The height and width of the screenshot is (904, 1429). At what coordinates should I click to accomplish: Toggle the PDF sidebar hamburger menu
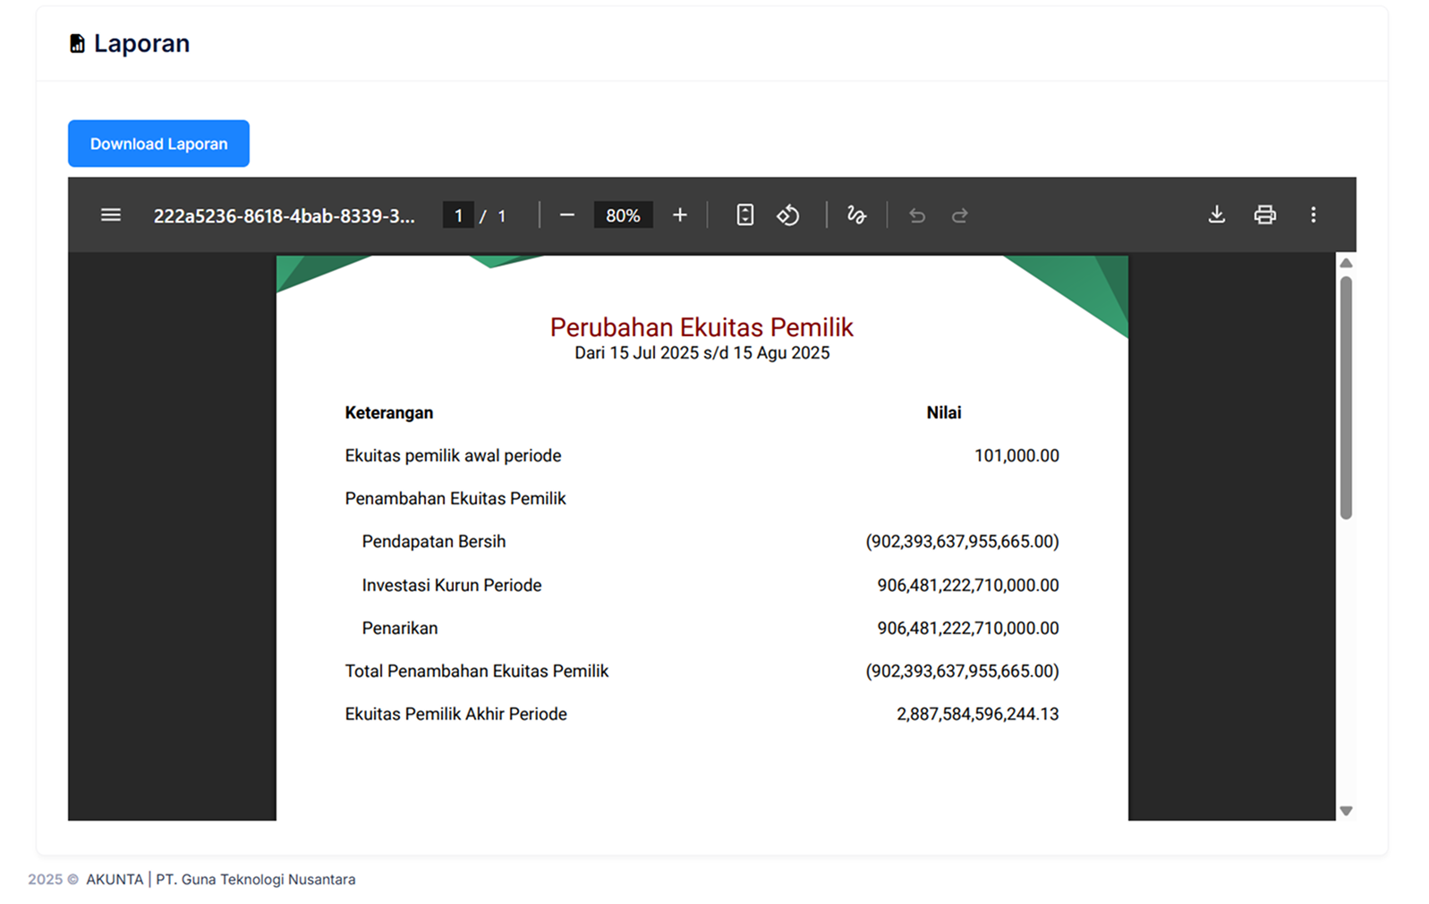coord(111,215)
